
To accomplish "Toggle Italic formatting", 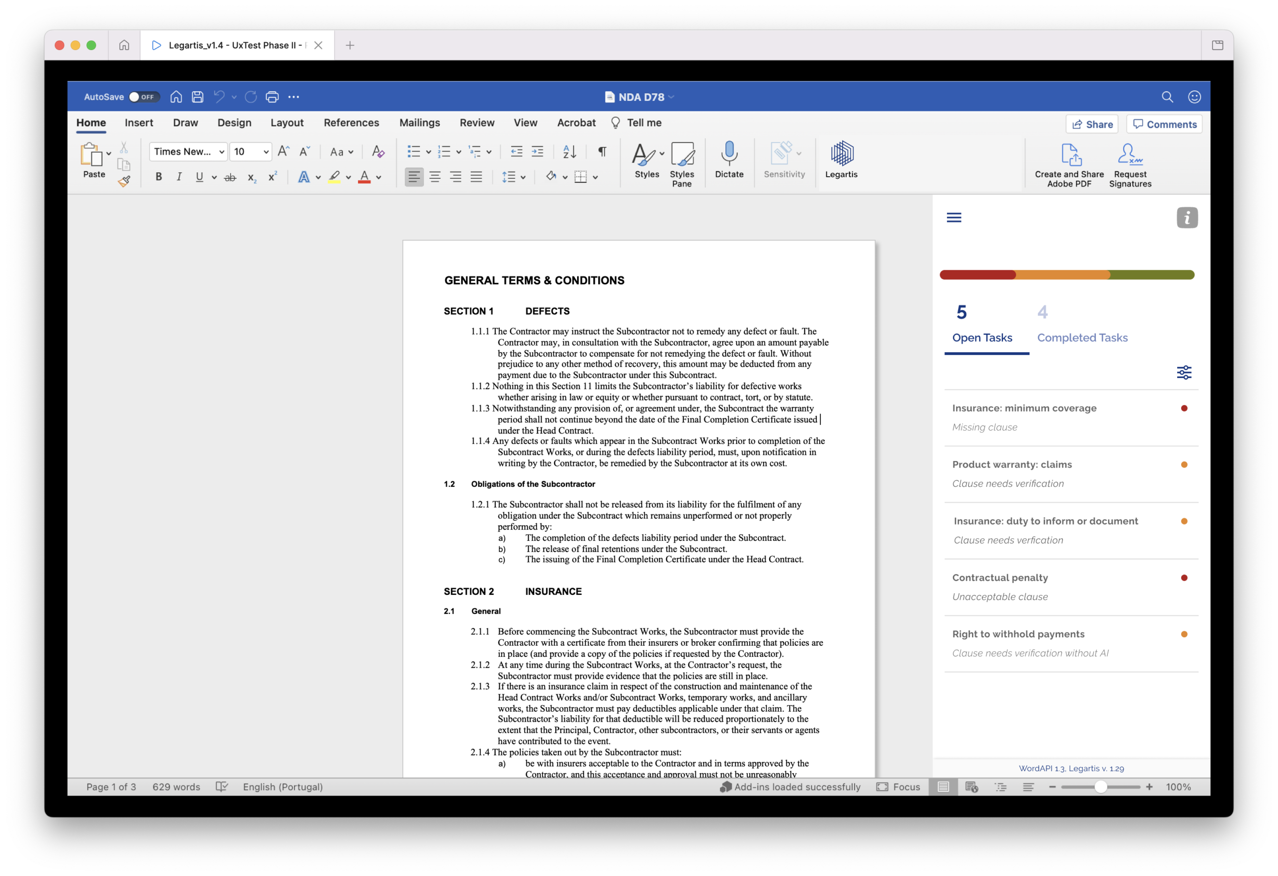I will click(179, 177).
